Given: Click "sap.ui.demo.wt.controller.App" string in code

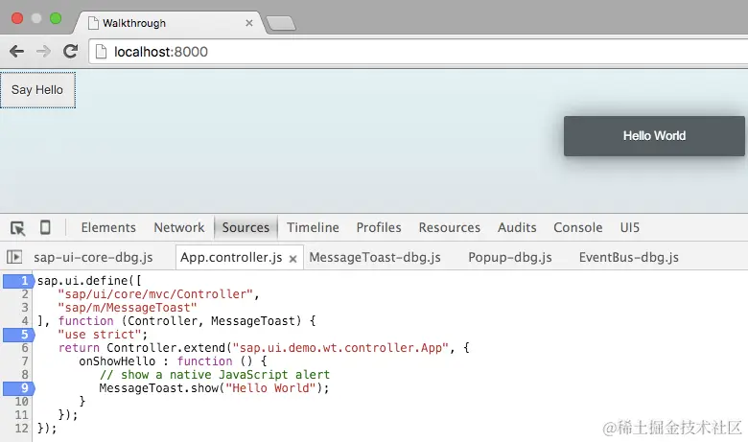Looking at the screenshot, I should (340, 348).
